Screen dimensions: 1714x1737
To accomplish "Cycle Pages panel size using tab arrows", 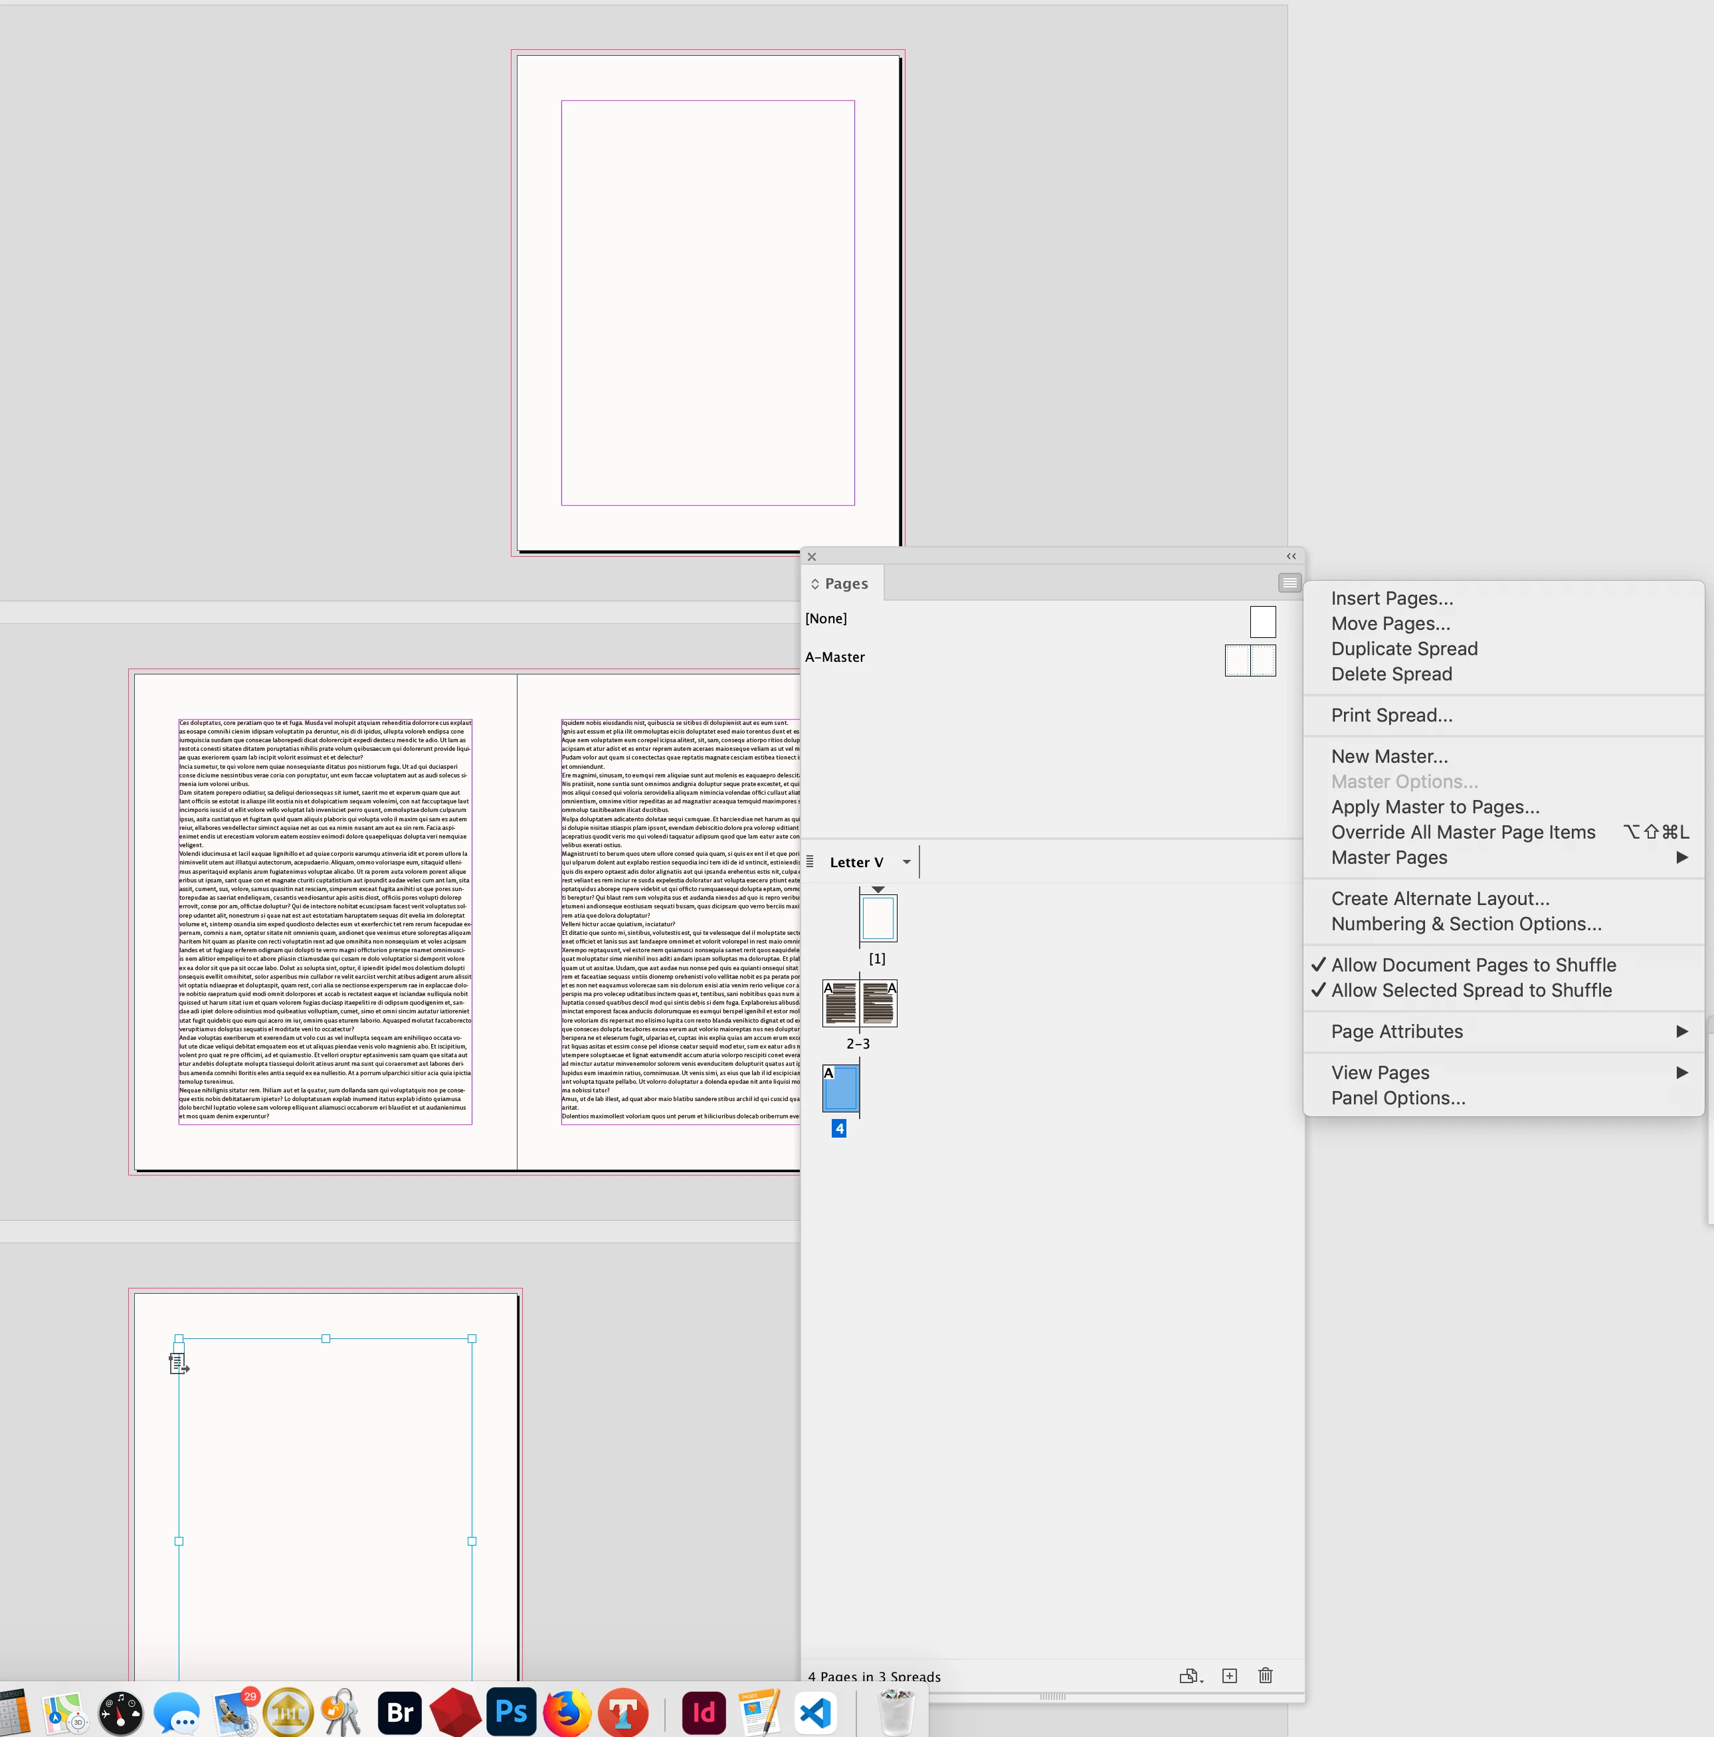I will [x=815, y=583].
